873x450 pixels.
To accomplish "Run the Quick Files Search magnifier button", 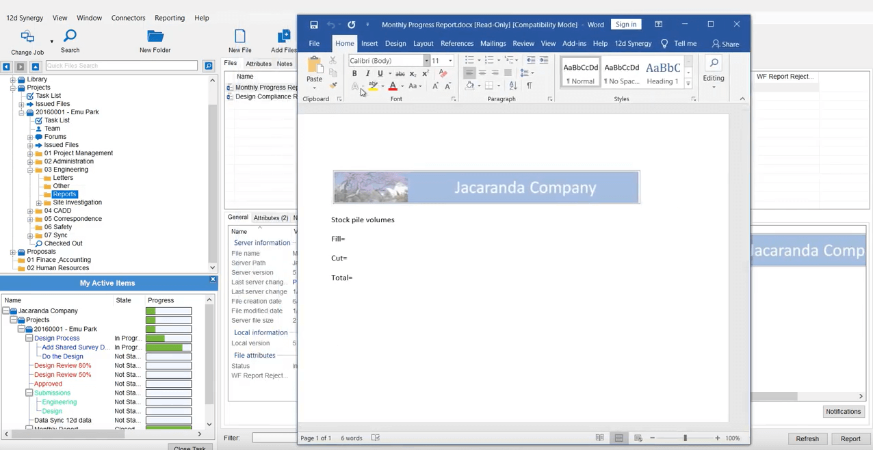I will (x=209, y=66).
